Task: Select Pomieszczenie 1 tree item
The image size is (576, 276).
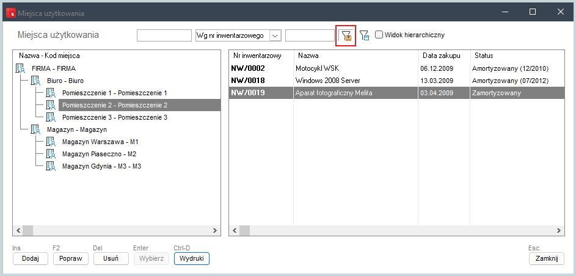Action: click(x=115, y=93)
